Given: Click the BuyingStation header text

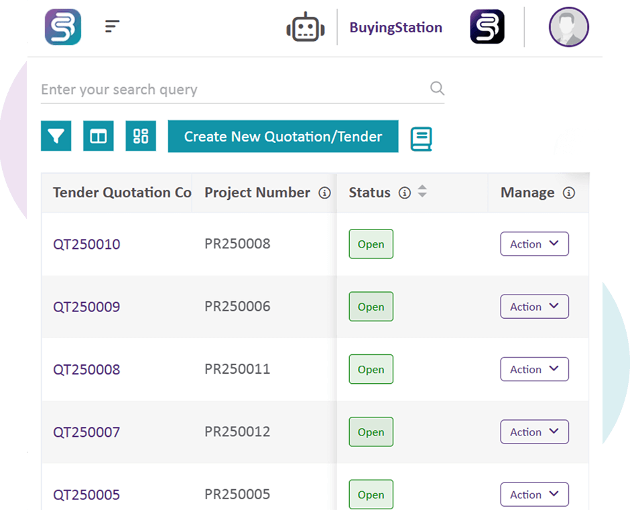Looking at the screenshot, I should [x=395, y=28].
